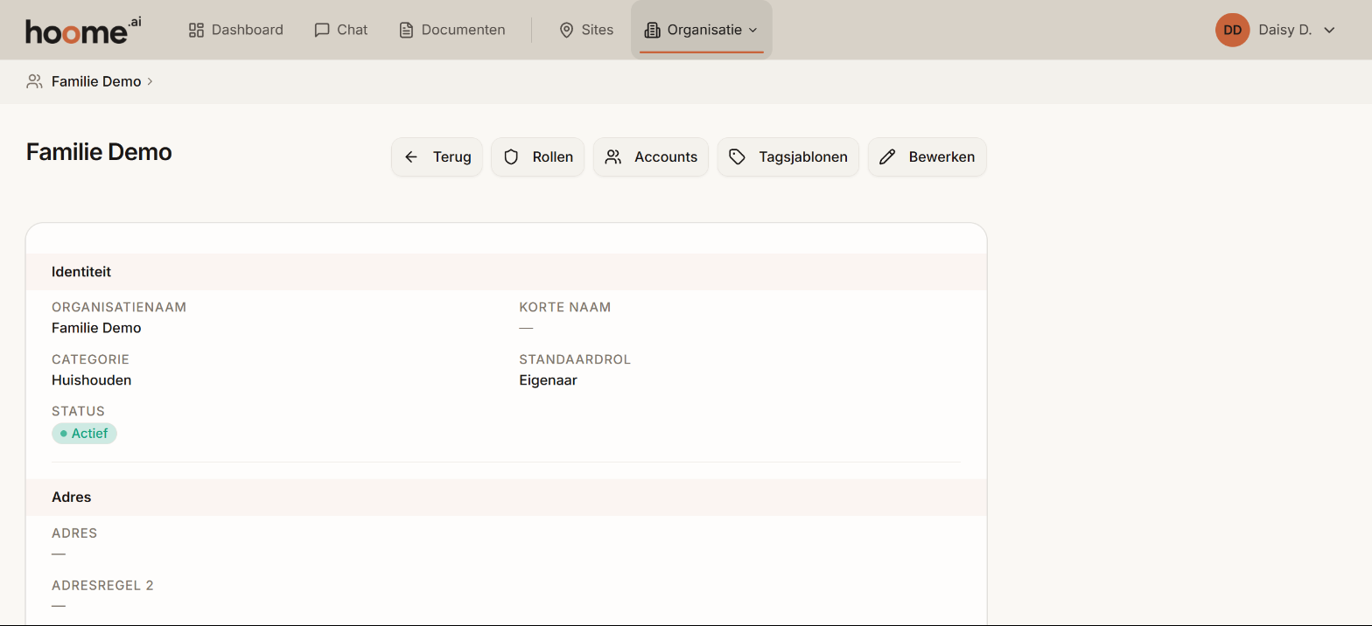Select the Familie Demo organisation name value
This screenshot has width=1372, height=626.
(96, 328)
